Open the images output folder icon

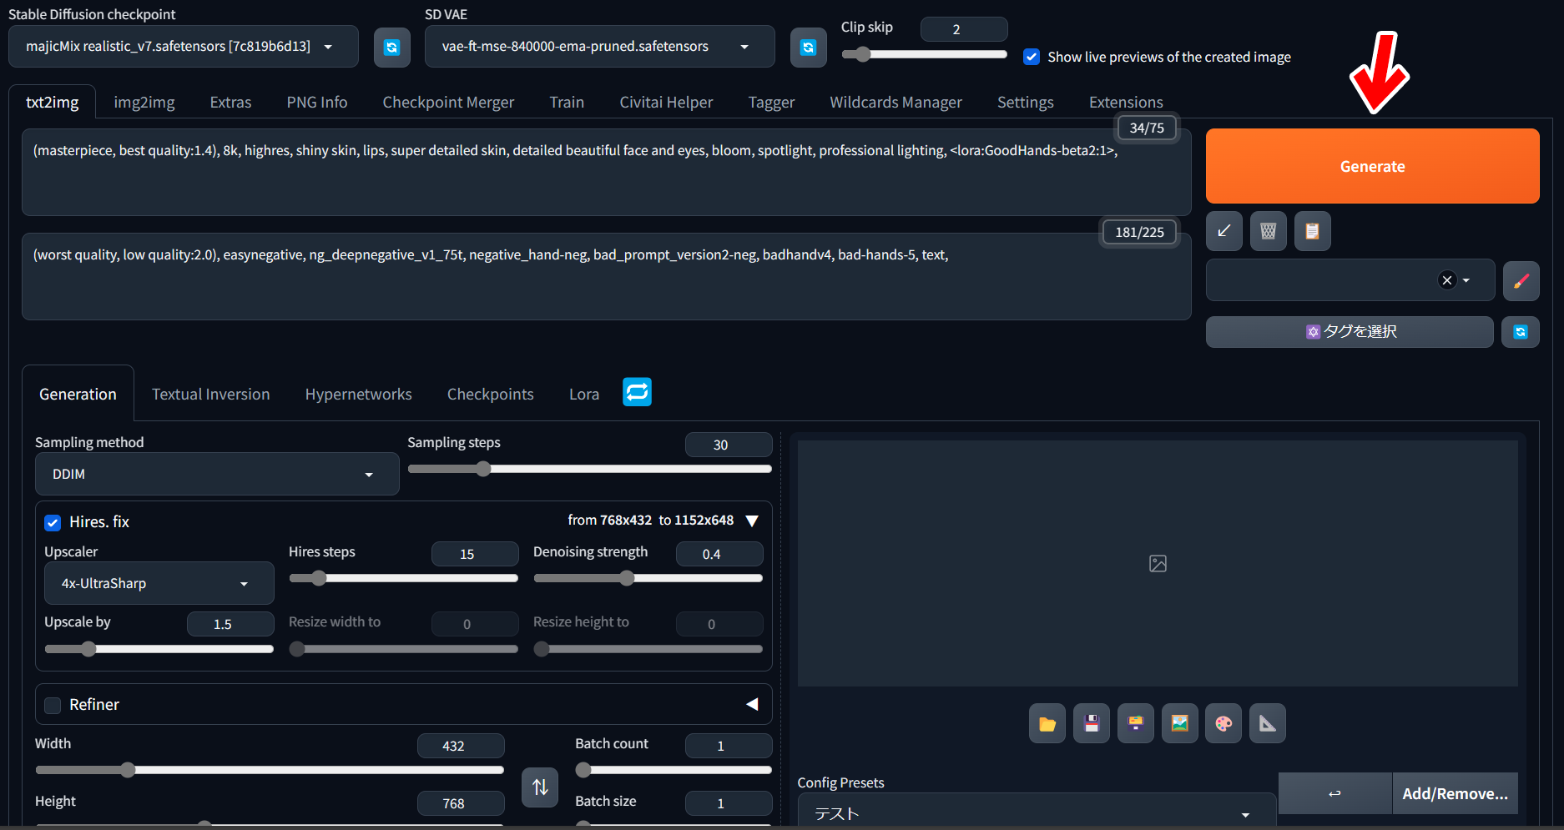(x=1047, y=723)
